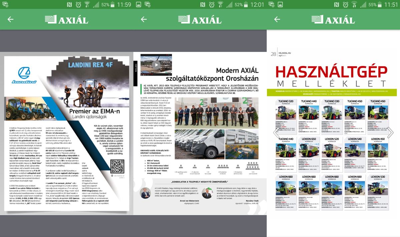Open the LEXION 520 combine listing
The width and height of the screenshot is (400, 237).
click(332, 154)
